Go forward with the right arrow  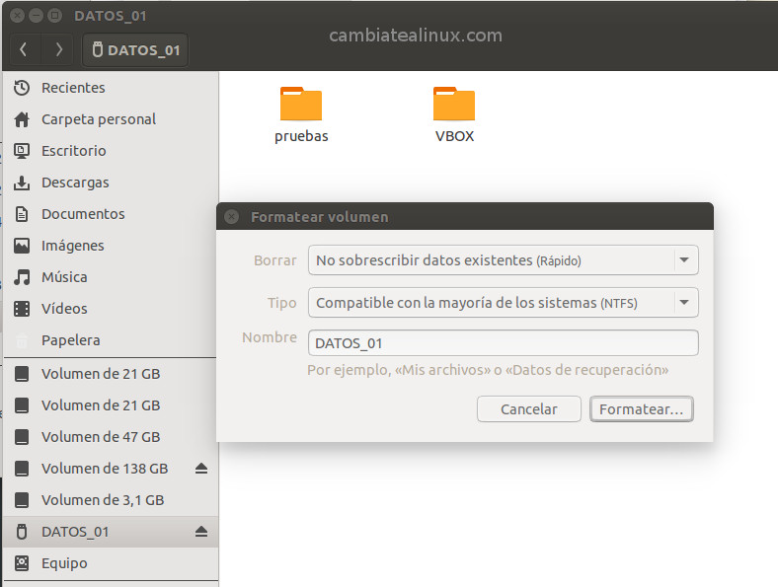pos(58,49)
